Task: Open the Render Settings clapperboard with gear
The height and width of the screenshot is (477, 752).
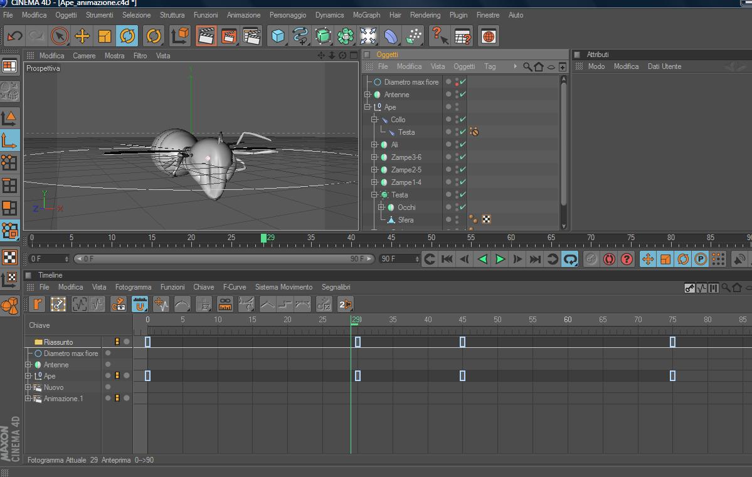Action: click(252, 36)
